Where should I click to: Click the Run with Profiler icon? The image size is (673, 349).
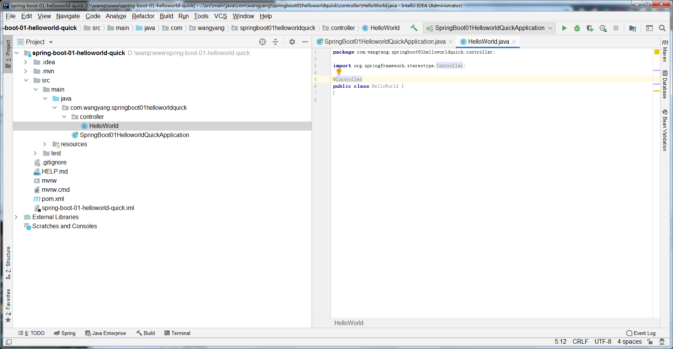pos(603,28)
